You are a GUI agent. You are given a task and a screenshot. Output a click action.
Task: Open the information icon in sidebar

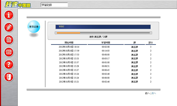point(9,15)
